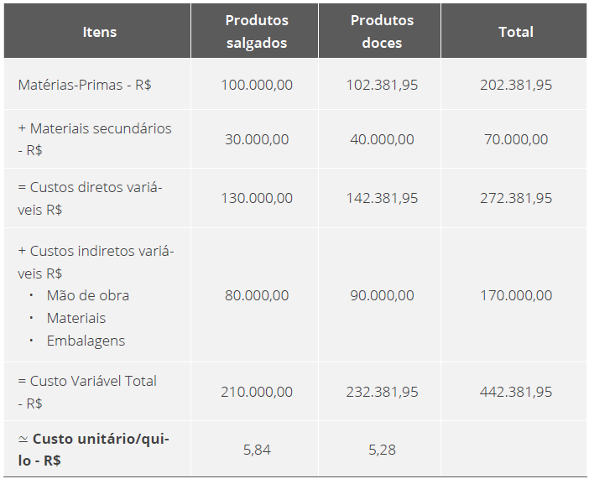Select the 170.000,00 total value
This screenshot has height=479, width=589.
(x=516, y=295)
